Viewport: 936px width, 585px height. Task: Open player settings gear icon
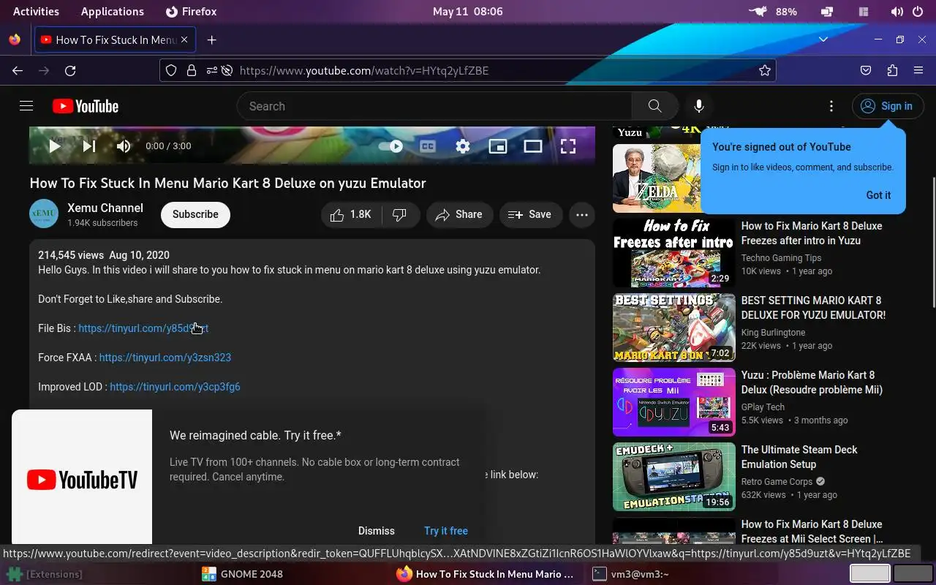(463, 146)
